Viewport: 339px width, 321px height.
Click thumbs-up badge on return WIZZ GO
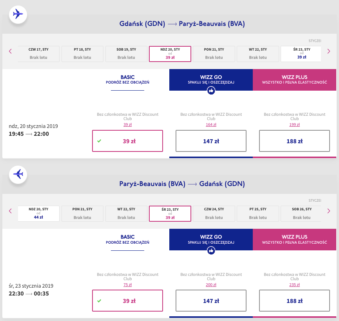pos(211,250)
